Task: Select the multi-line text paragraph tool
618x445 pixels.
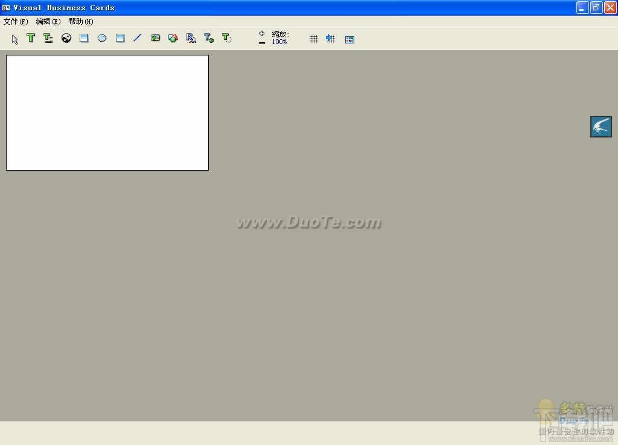Action: (48, 38)
